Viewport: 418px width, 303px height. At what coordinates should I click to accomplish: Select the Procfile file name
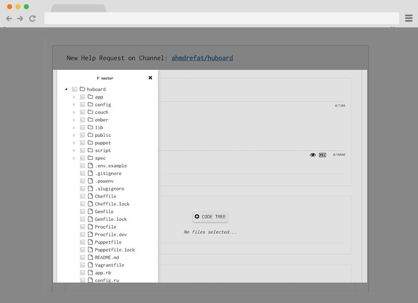point(106,227)
